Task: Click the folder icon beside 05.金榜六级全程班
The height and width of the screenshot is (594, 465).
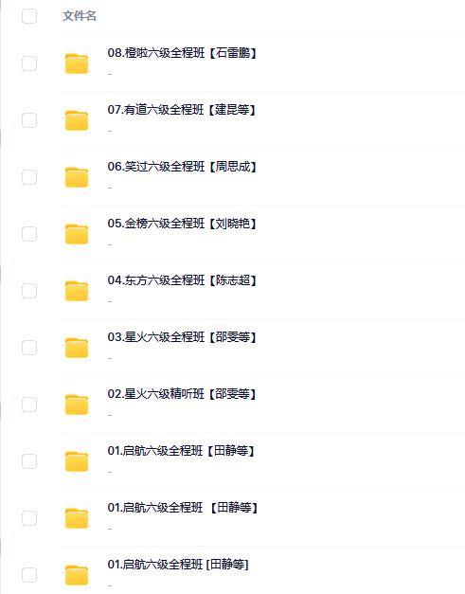Action: [x=77, y=234]
